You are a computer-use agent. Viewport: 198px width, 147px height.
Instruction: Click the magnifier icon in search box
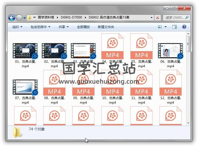coord(187,18)
